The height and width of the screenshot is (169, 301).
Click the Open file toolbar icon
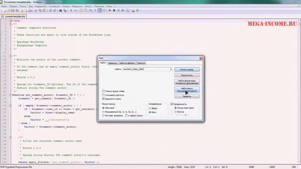point(8,11)
